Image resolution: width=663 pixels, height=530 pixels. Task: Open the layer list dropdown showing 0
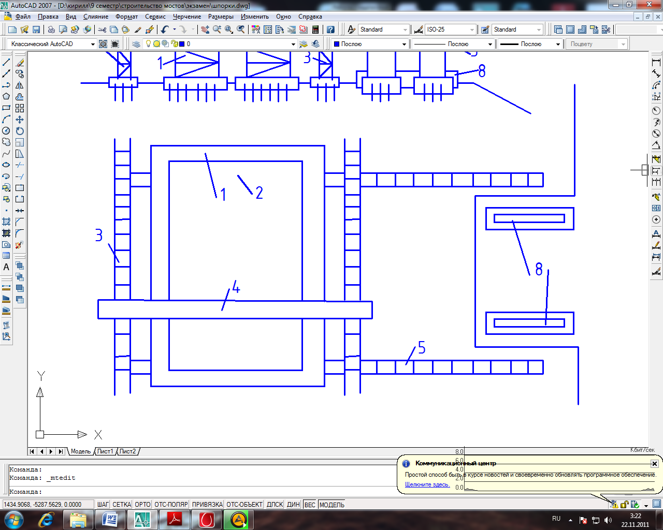point(293,44)
